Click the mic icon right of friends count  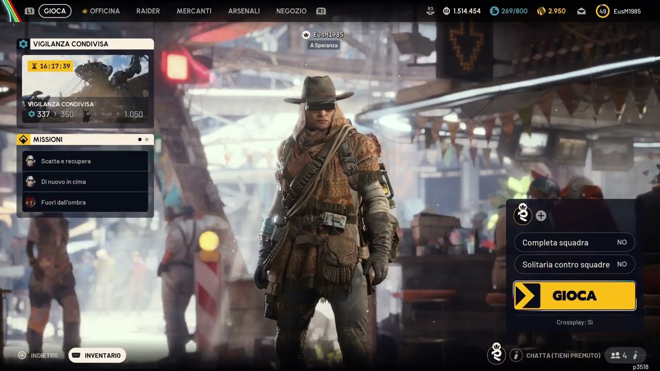(636, 355)
